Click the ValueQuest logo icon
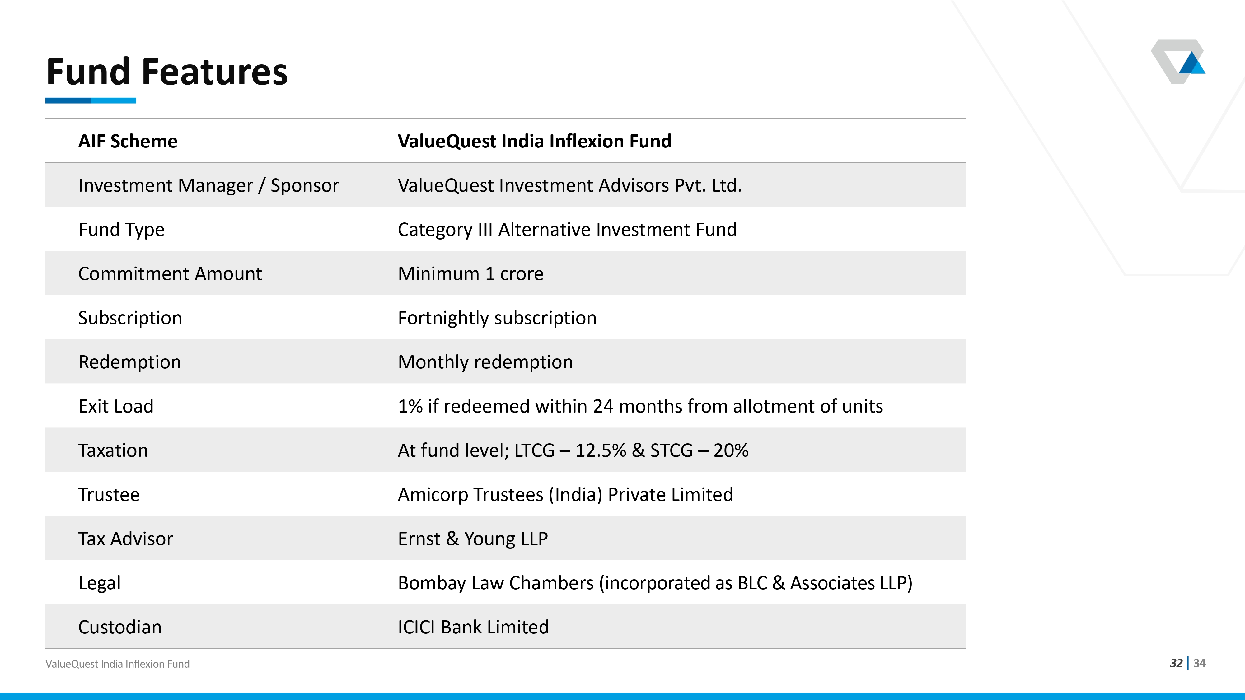Image resolution: width=1245 pixels, height=700 pixels. click(x=1178, y=61)
